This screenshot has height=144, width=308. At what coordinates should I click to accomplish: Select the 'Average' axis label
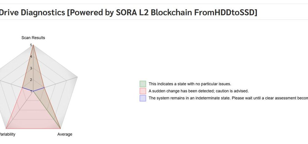click(x=65, y=134)
